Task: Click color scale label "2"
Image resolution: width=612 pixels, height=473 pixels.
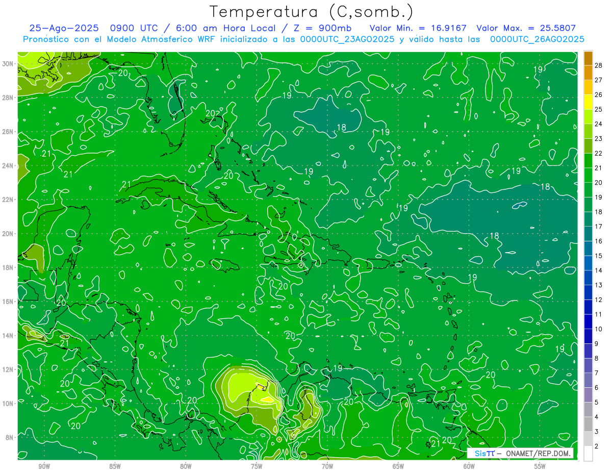Action: 596,446
